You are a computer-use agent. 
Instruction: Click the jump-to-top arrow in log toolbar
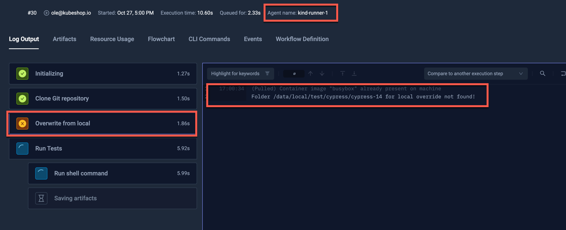point(342,73)
